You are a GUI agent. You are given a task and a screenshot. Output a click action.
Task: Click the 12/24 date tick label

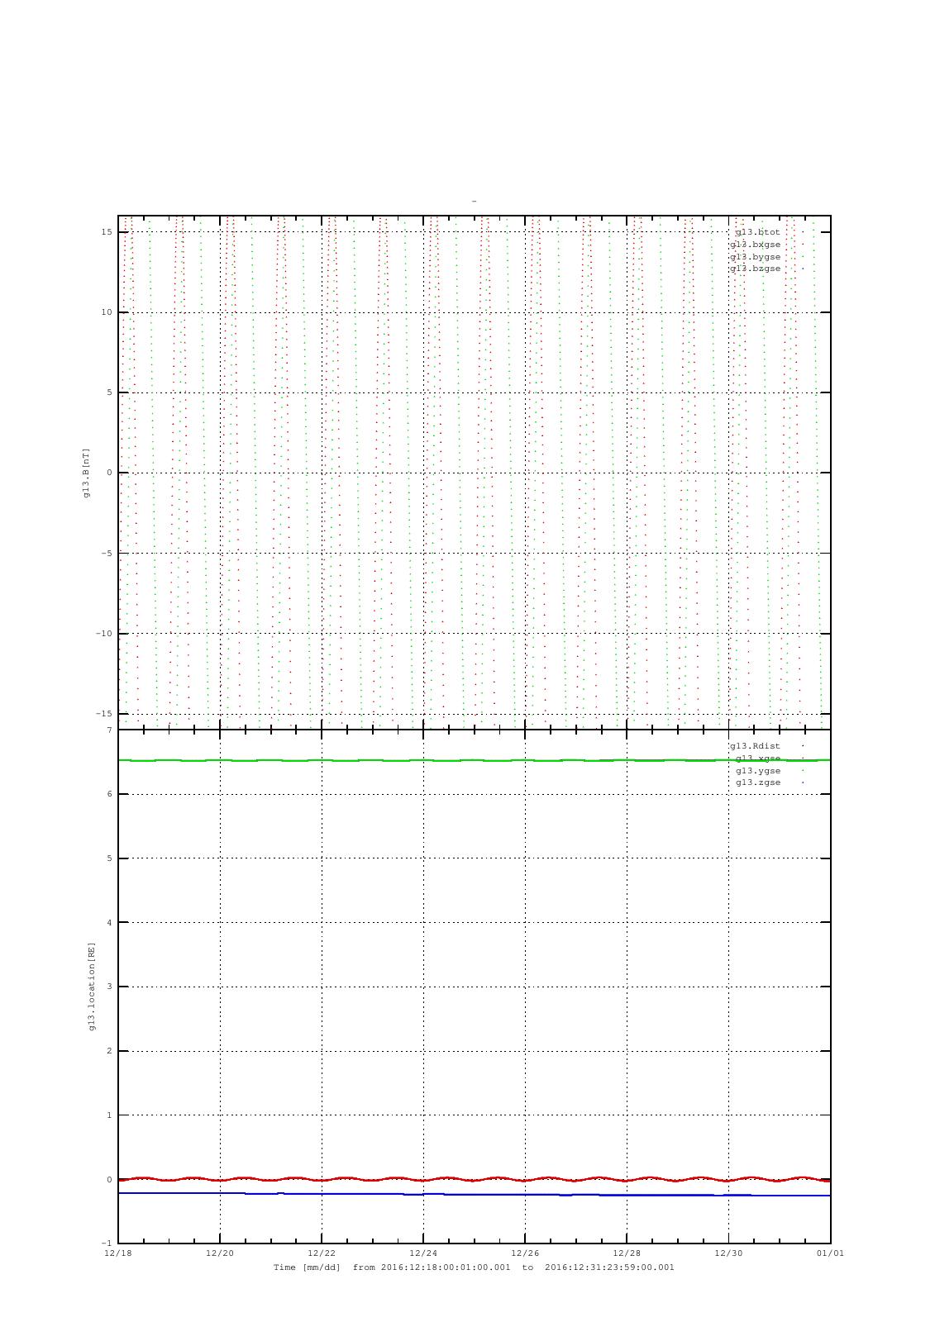point(423,1253)
